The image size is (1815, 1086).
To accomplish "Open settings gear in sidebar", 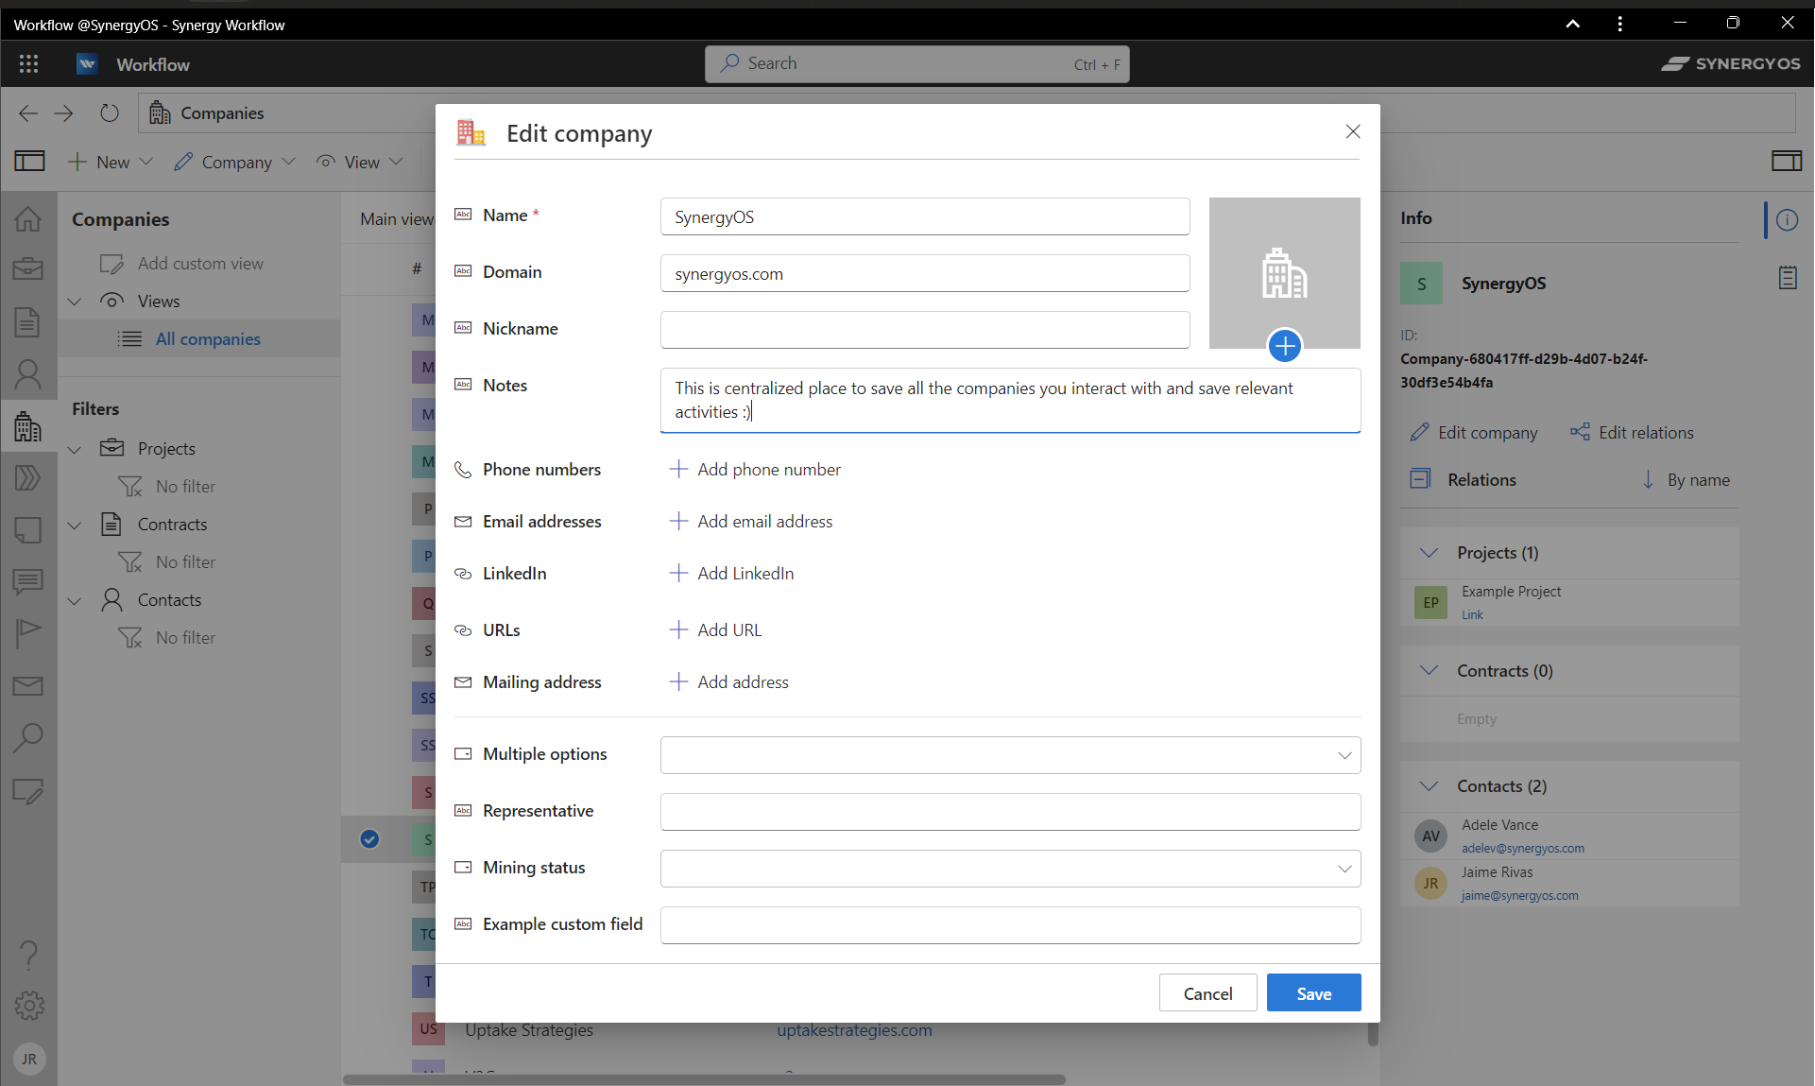I will 29,1006.
